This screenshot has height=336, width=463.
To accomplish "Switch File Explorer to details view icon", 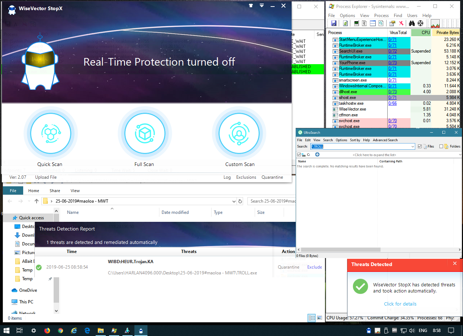I will pos(312,318).
